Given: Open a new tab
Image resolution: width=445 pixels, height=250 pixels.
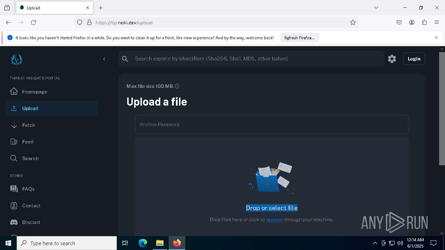Looking at the screenshot, I should pyautogui.click(x=101, y=8).
